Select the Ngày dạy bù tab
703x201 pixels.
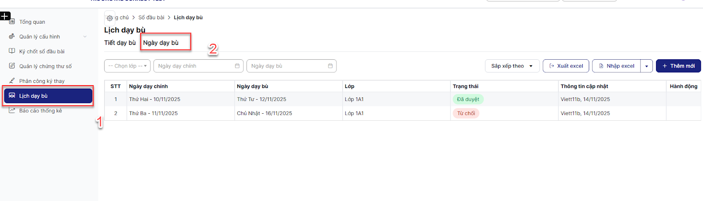click(x=161, y=43)
